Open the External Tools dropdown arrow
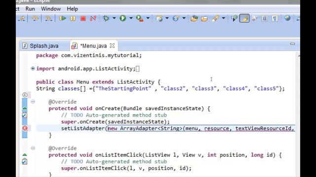This screenshot has height=177, width=316. pyautogui.click(x=148, y=18)
